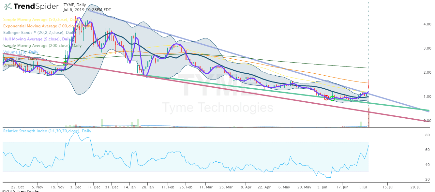Click the latest red gap-up candlestick

[x=368, y=87]
